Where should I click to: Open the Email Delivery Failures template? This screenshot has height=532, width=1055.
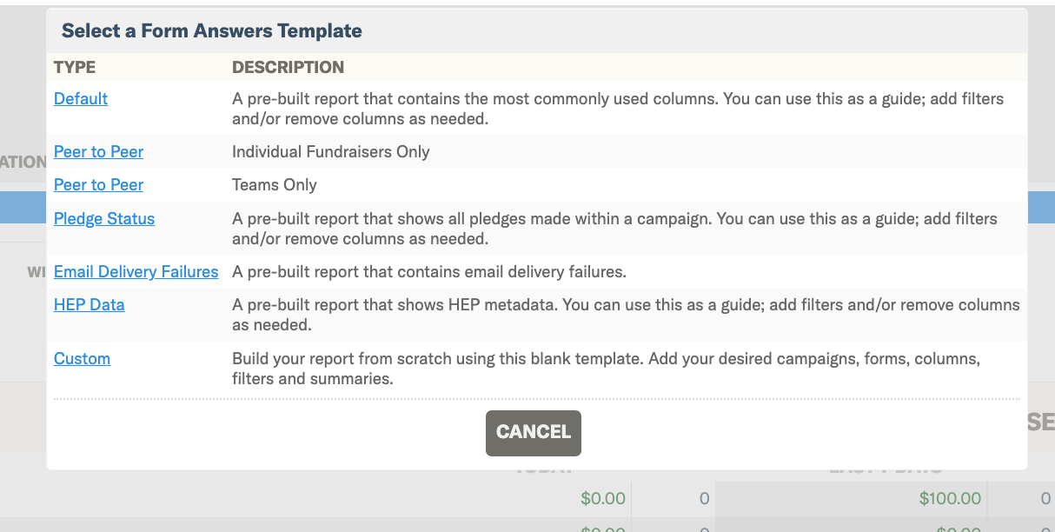click(136, 272)
